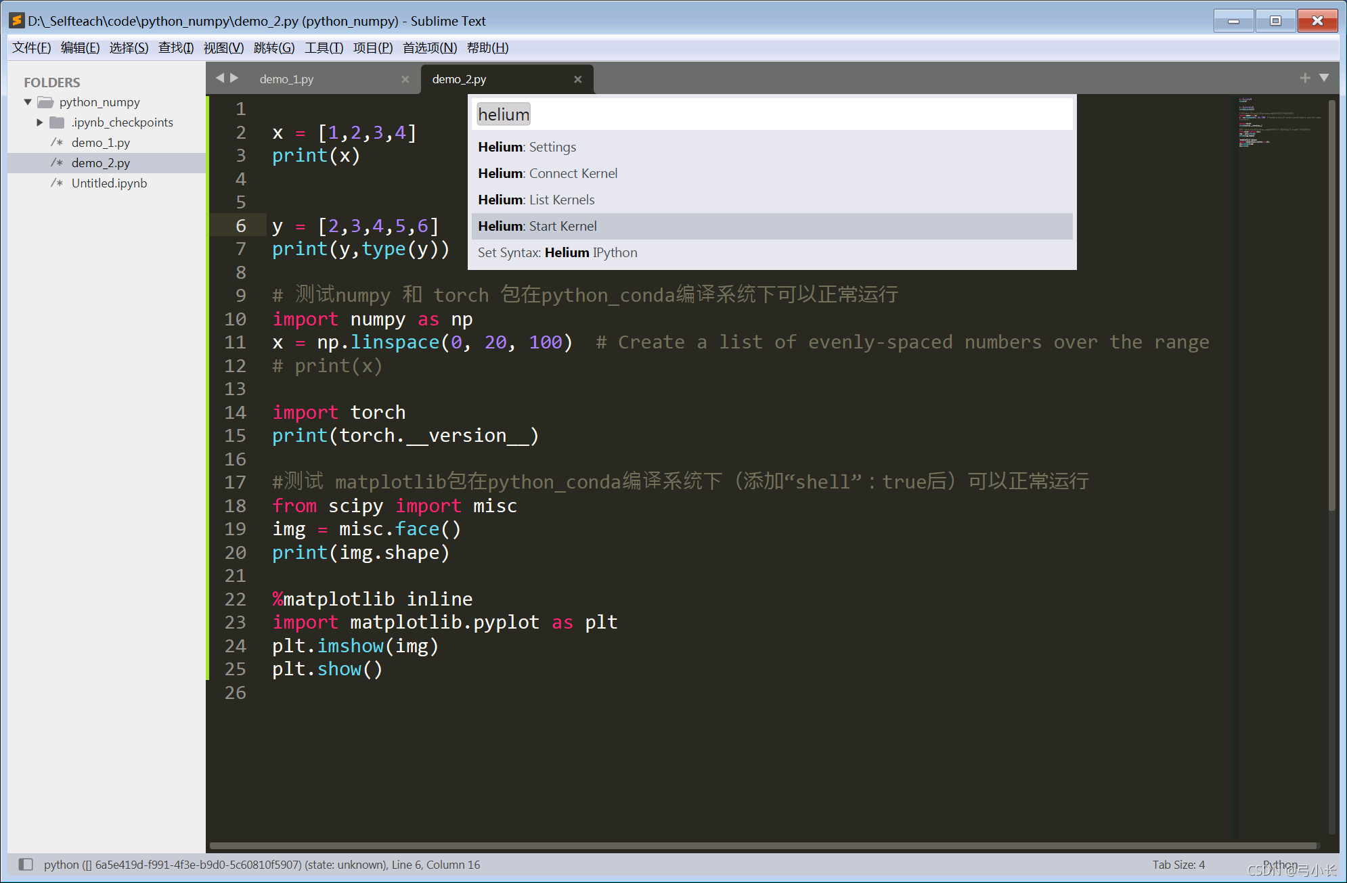The width and height of the screenshot is (1347, 883).
Task: Toggle sidebar icon in status bar
Action: point(26,864)
